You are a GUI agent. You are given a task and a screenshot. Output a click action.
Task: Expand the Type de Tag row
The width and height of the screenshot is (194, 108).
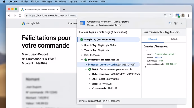(82, 50)
